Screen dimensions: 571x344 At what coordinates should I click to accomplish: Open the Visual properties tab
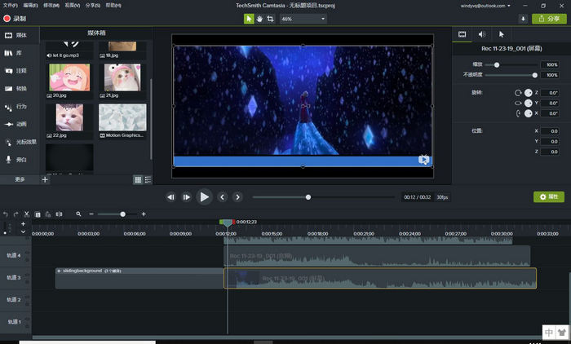coord(463,34)
